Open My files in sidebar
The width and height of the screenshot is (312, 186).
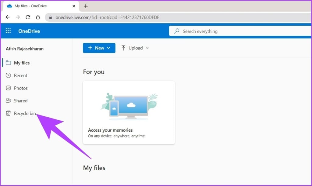point(22,63)
